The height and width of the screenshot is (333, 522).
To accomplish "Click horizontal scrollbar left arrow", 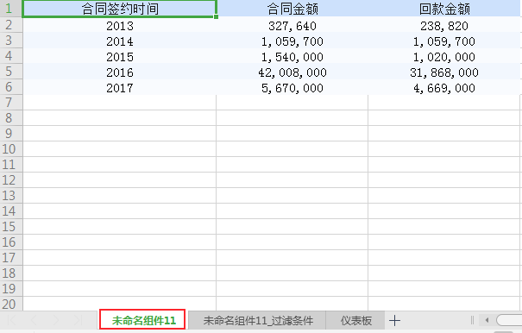I will (487, 320).
